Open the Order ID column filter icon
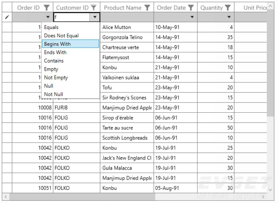 point(46,8)
